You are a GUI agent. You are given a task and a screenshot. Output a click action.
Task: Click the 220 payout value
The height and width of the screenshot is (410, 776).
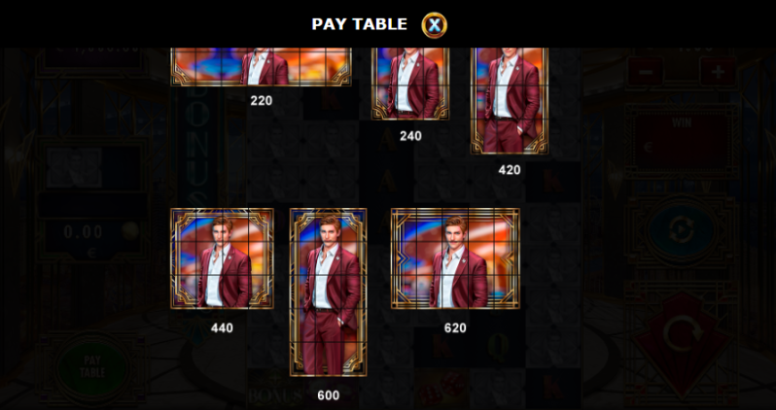[x=262, y=101]
